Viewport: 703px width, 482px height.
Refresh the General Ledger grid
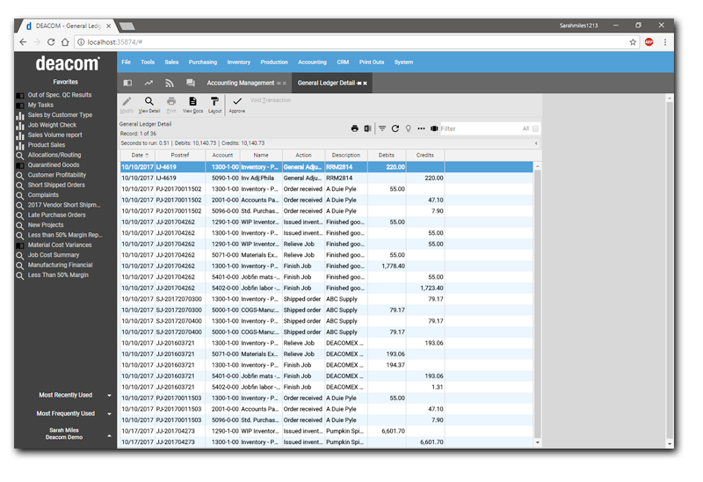(395, 128)
